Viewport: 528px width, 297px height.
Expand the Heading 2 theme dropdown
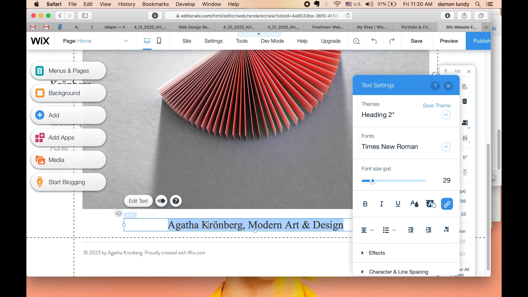click(x=446, y=115)
